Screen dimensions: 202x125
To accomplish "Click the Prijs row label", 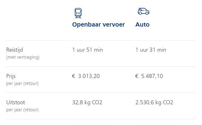I will click(11, 76).
